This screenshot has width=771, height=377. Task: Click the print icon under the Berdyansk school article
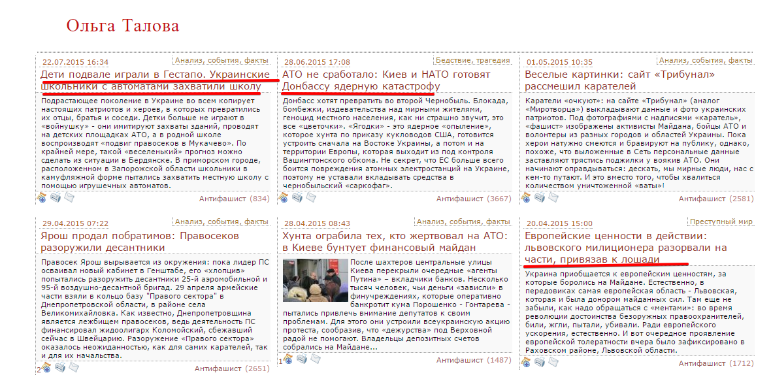coord(56,197)
